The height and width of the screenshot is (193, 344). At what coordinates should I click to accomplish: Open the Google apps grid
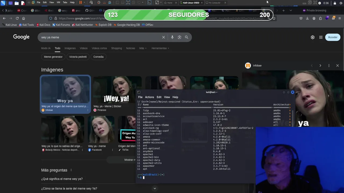pyautogui.click(x=321, y=37)
